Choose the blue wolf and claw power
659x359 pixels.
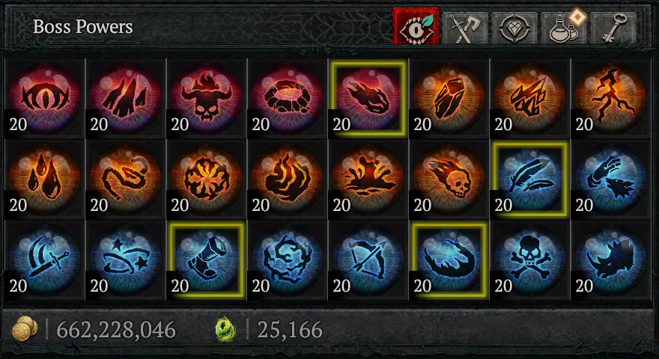610,179
